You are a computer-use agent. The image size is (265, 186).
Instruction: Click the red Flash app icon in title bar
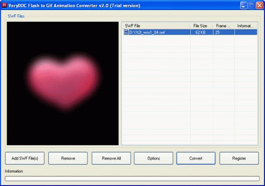(x=4, y=5)
